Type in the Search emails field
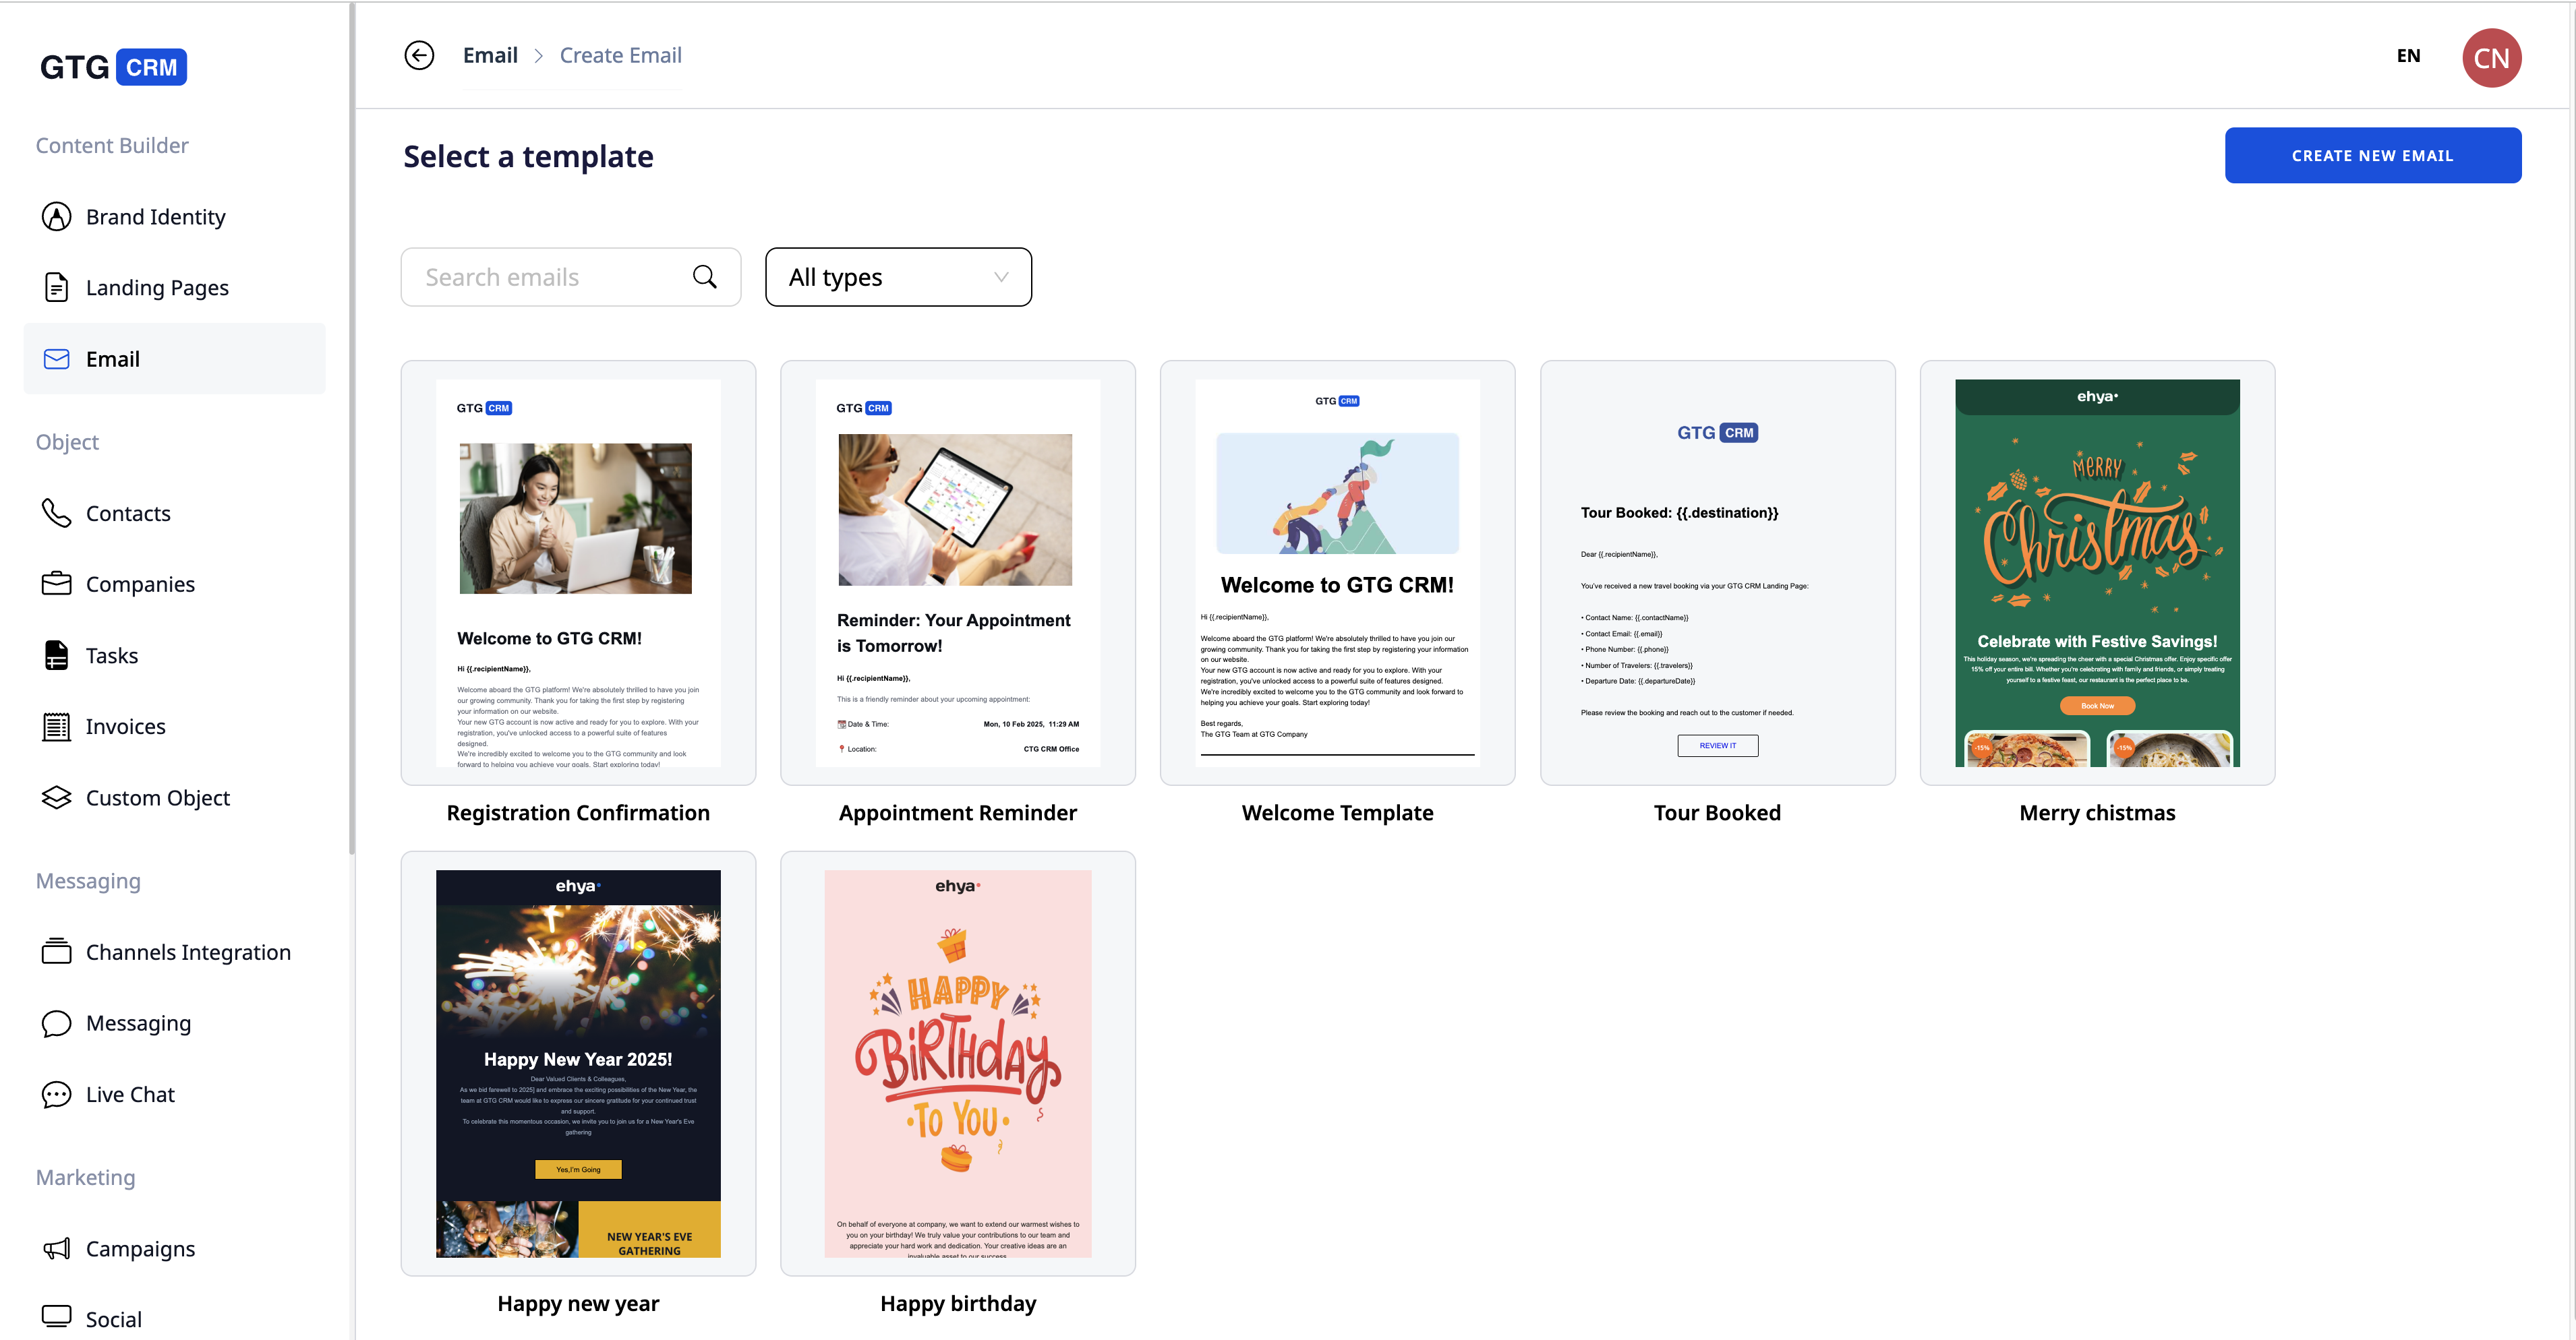This screenshot has width=2576, height=1340. coord(550,277)
